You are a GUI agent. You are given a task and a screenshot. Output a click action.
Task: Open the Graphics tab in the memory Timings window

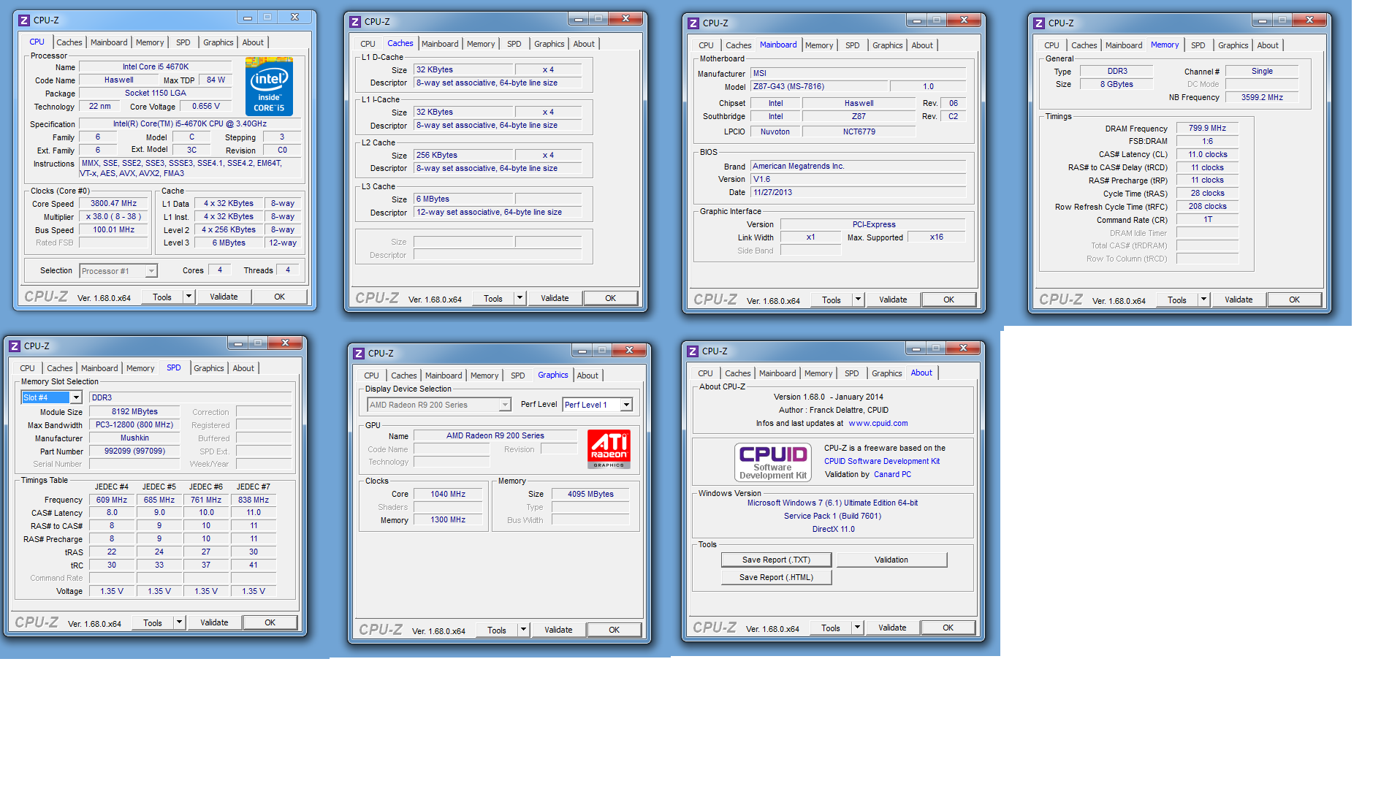[x=1233, y=45]
